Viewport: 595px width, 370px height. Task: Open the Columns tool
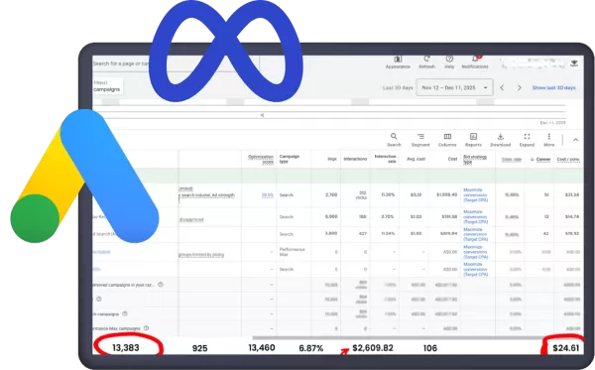point(447,136)
